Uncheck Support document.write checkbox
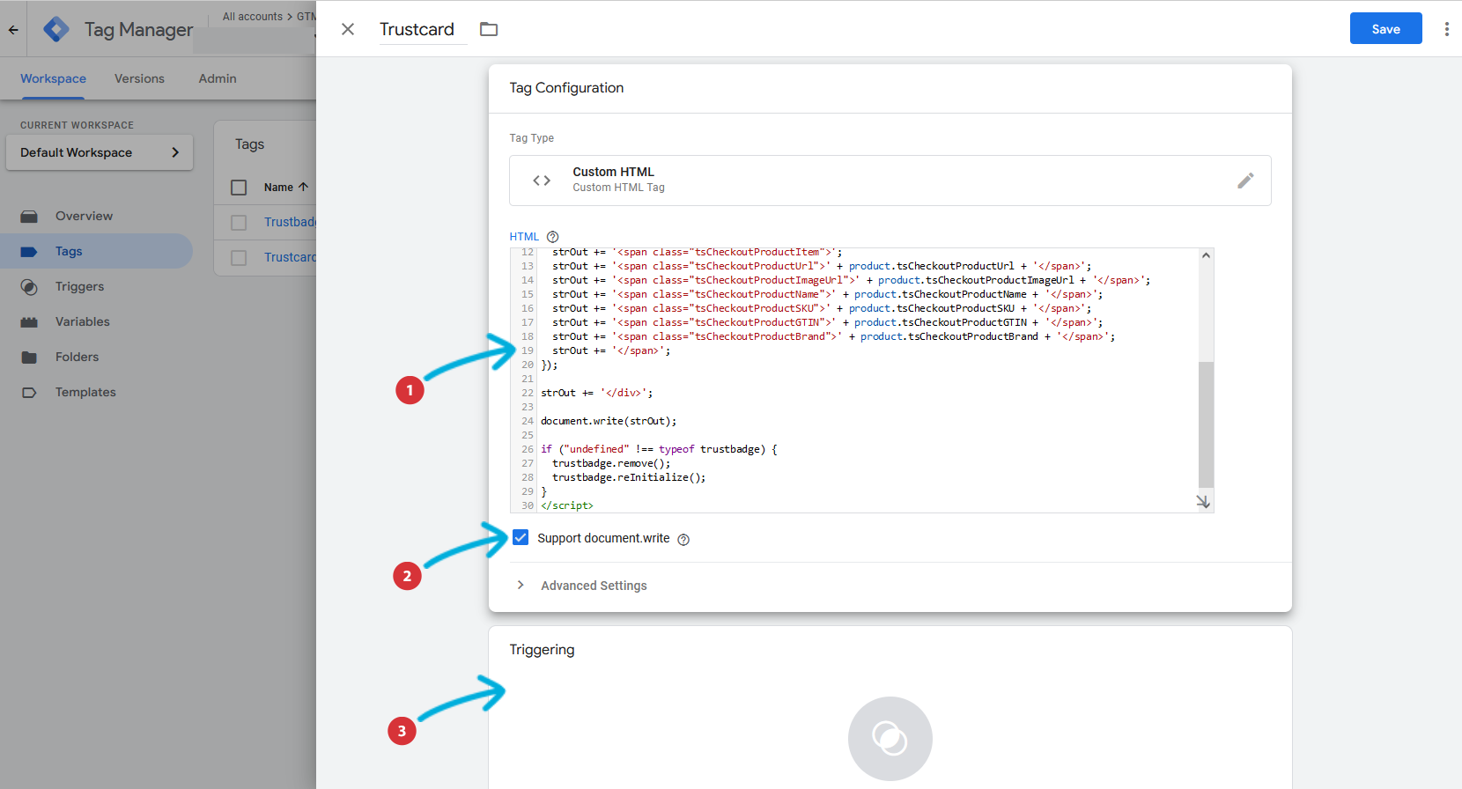This screenshot has width=1462, height=789. (x=521, y=537)
